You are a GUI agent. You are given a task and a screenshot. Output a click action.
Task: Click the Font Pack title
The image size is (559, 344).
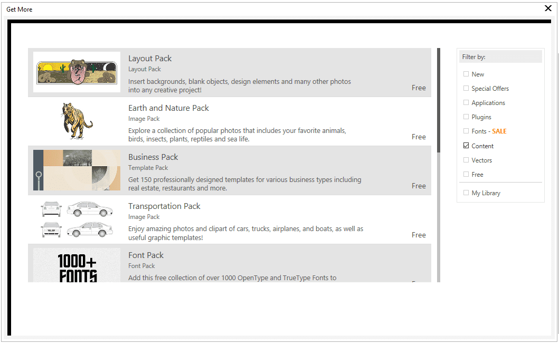coord(146,255)
